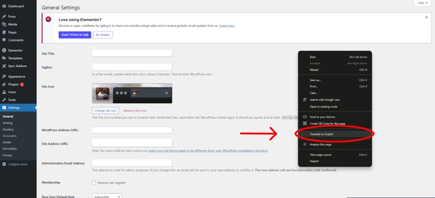Click the Search with Google Lens icon
435x198 pixels.
point(305,100)
